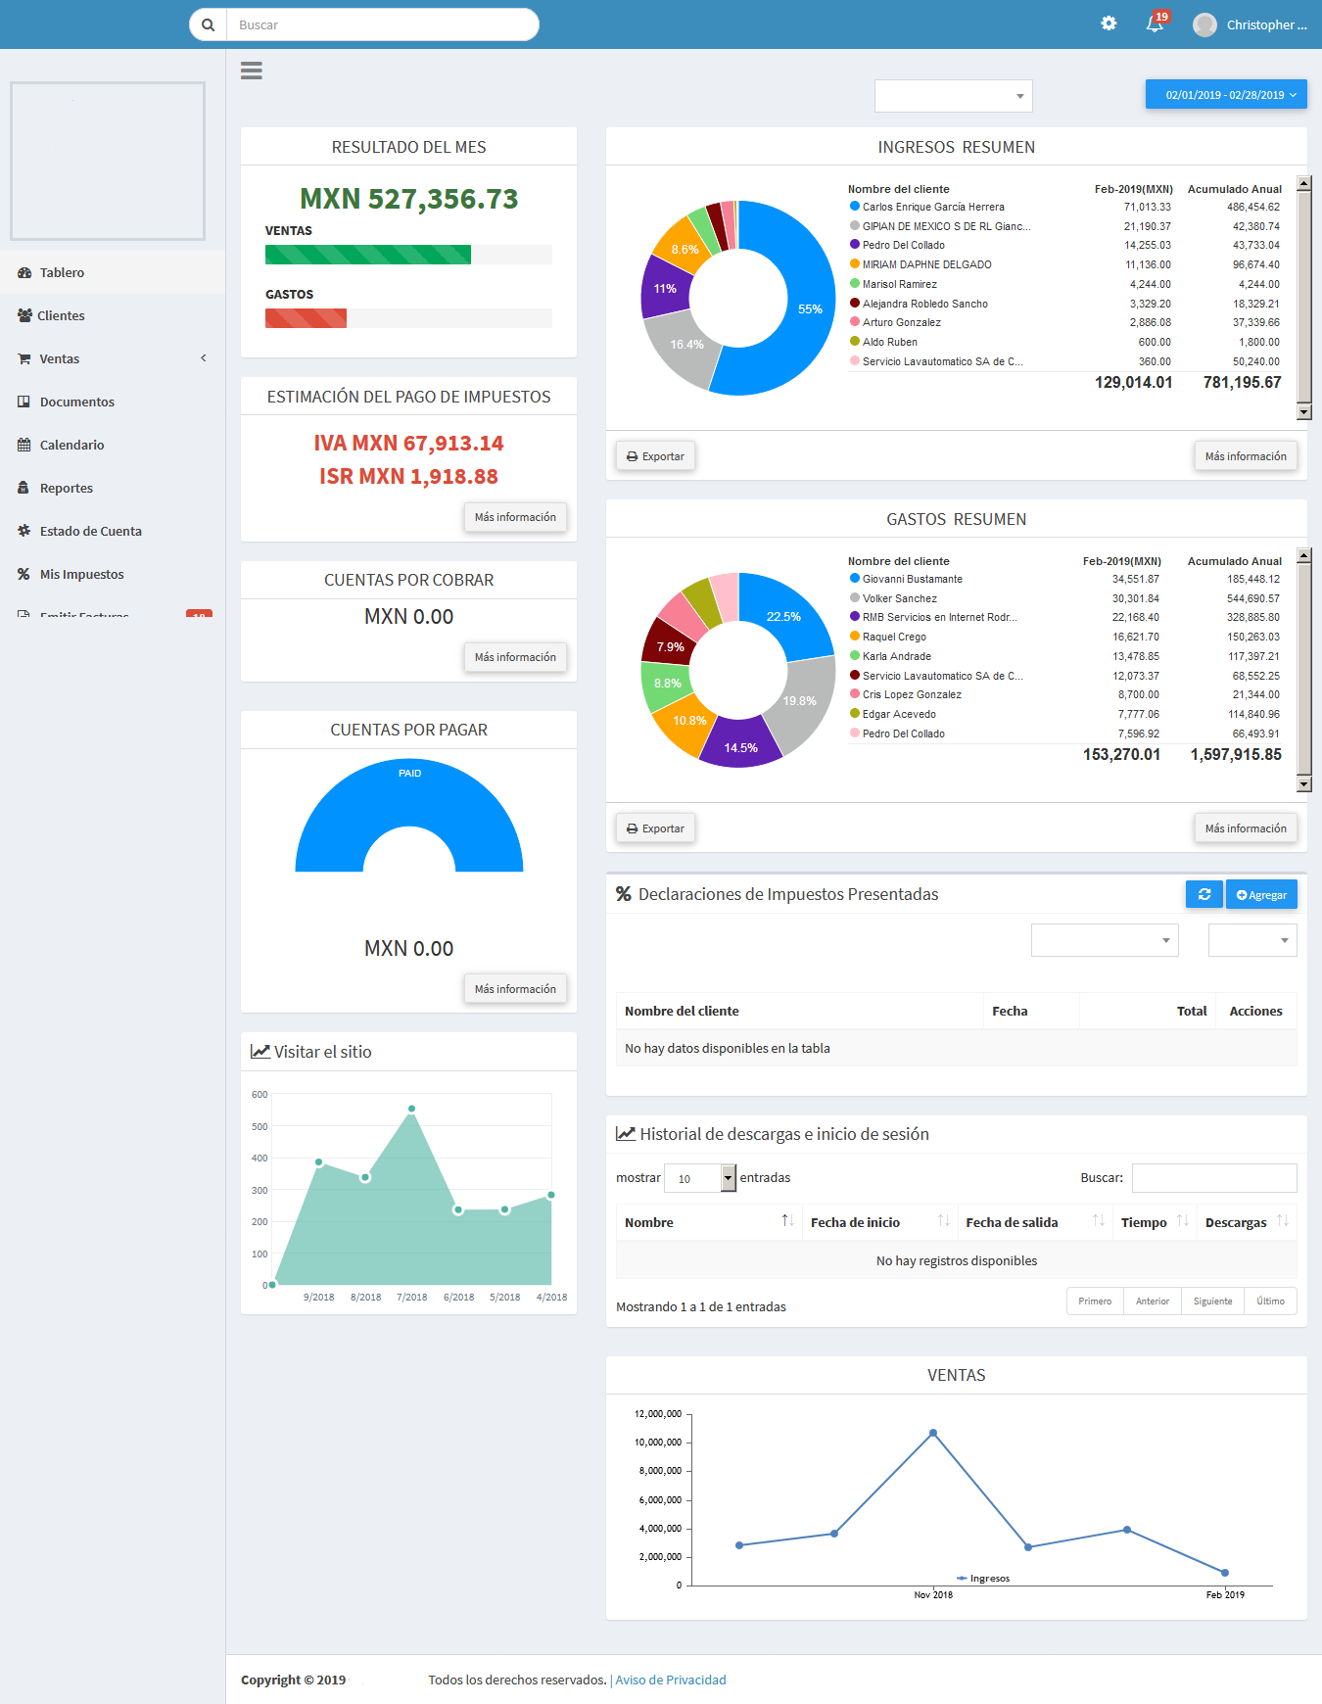Image resolution: width=1322 pixels, height=1704 pixels.
Task: Click the Primero pagination button
Action: [1095, 1301]
